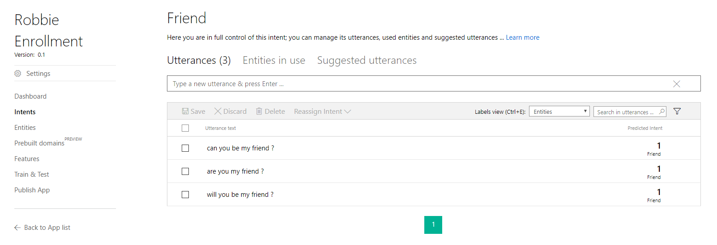The height and width of the screenshot is (245, 717).
Task: Clear utterance input with X icon
Action: click(676, 84)
